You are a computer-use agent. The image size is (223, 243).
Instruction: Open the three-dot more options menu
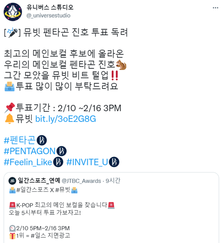(216, 8)
